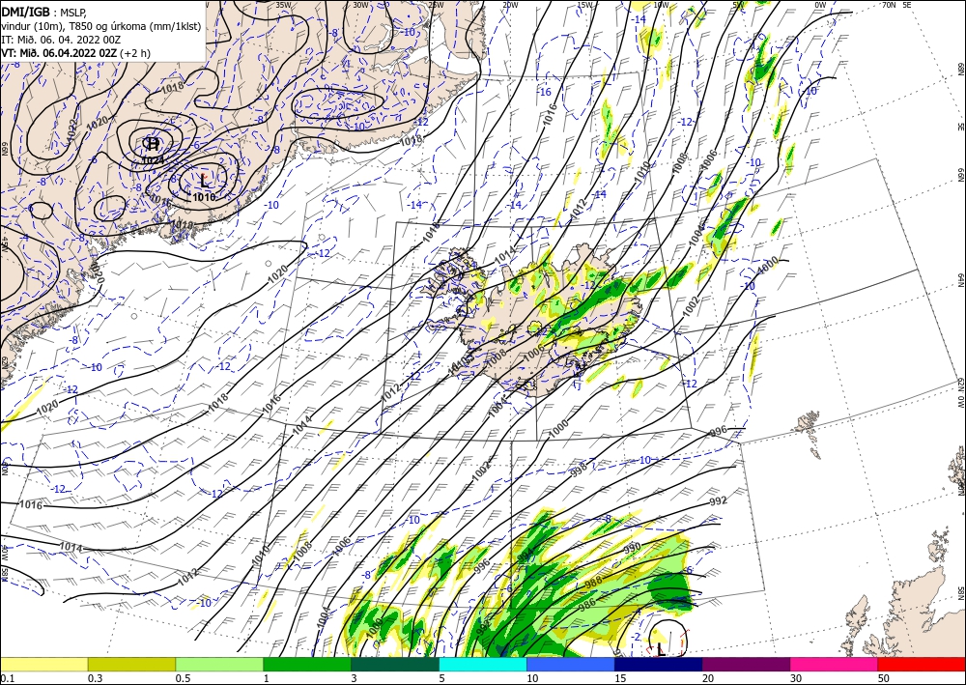Select the red above-50 legend color
Screen dimensions: 966x685
click(922, 664)
